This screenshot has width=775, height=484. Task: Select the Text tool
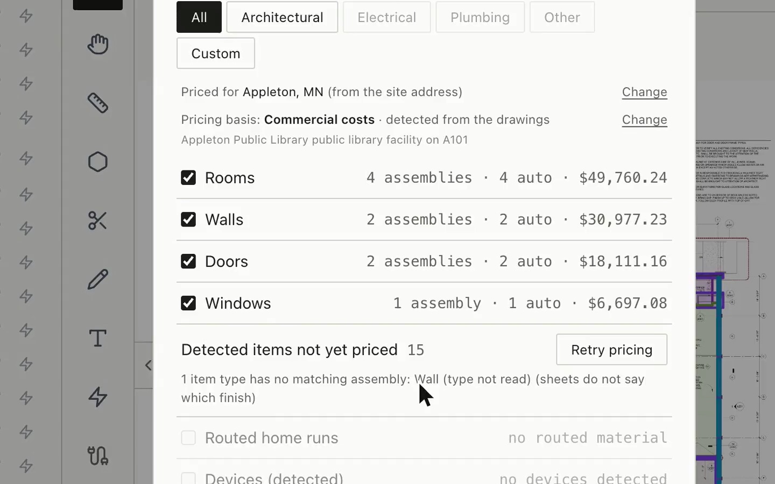pos(97,338)
